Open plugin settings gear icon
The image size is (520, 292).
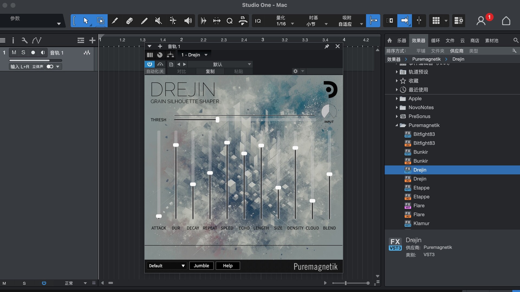point(295,71)
